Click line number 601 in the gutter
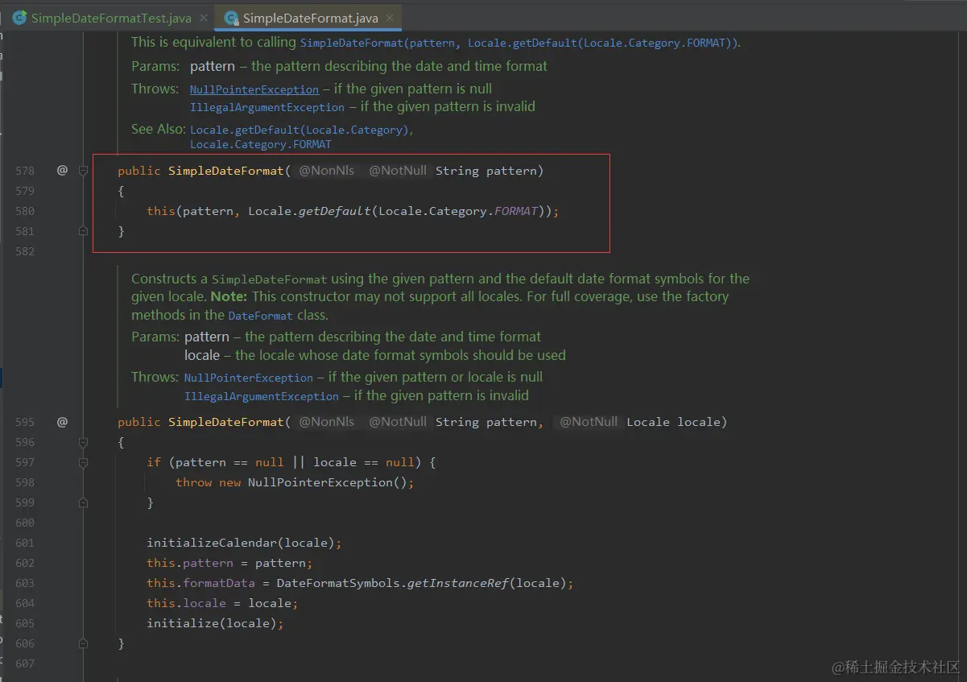Viewport: 967px width, 682px height. pos(25,543)
